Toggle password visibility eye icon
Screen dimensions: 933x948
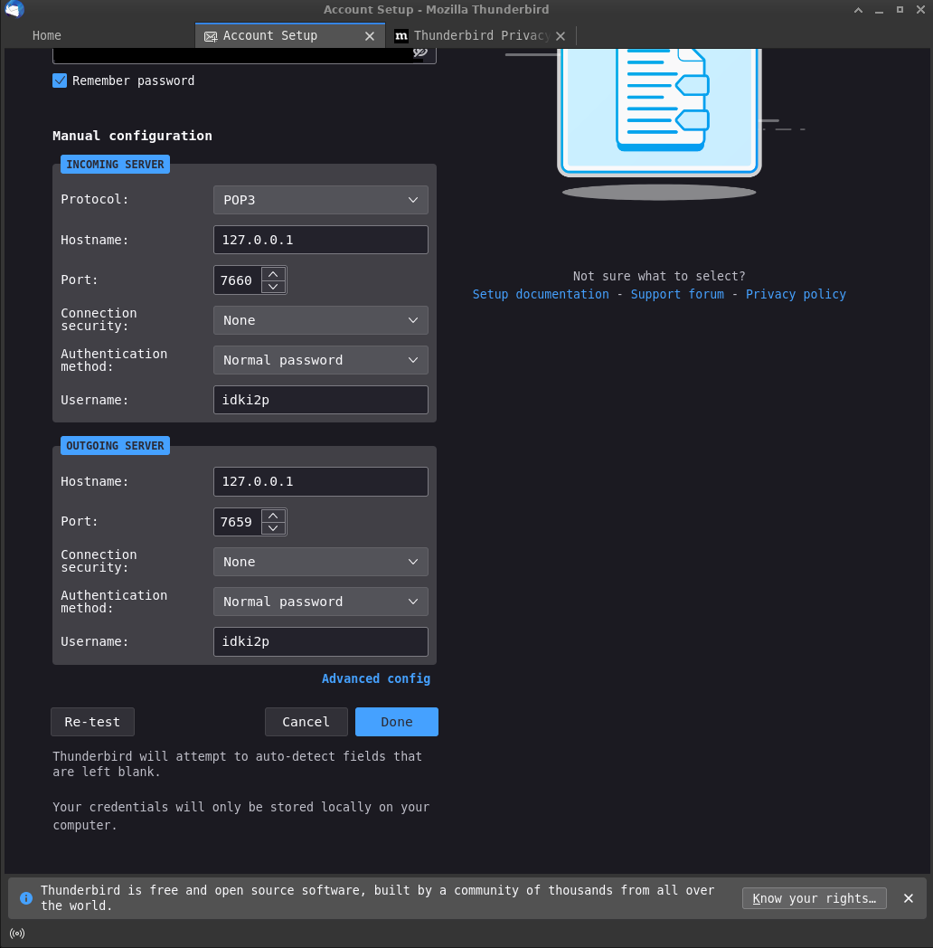coord(420,52)
